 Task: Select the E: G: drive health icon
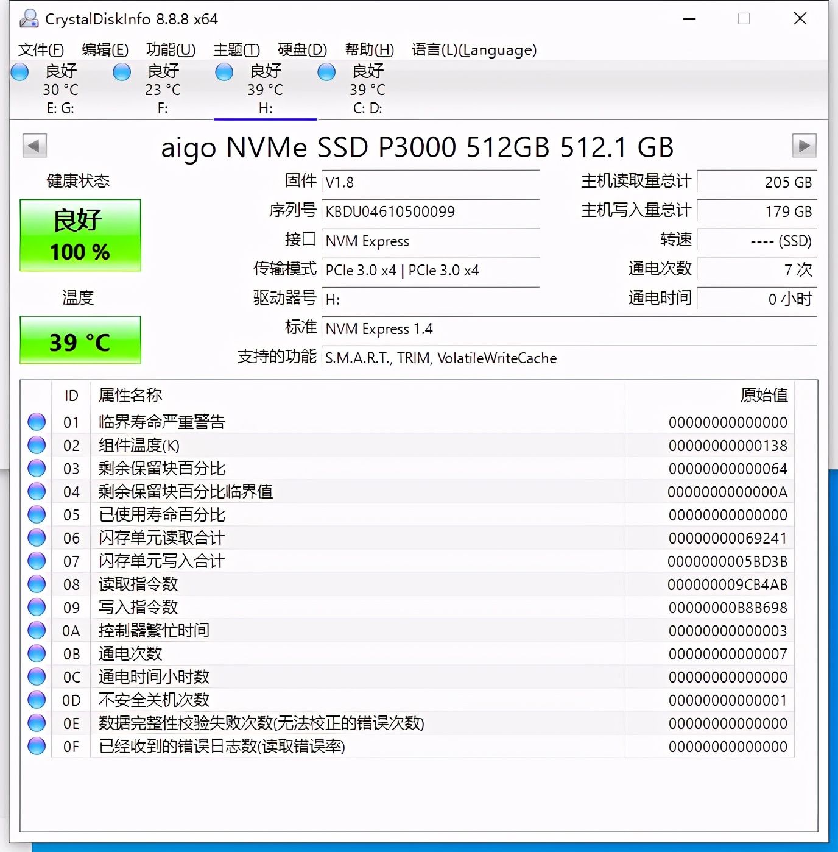19,72
